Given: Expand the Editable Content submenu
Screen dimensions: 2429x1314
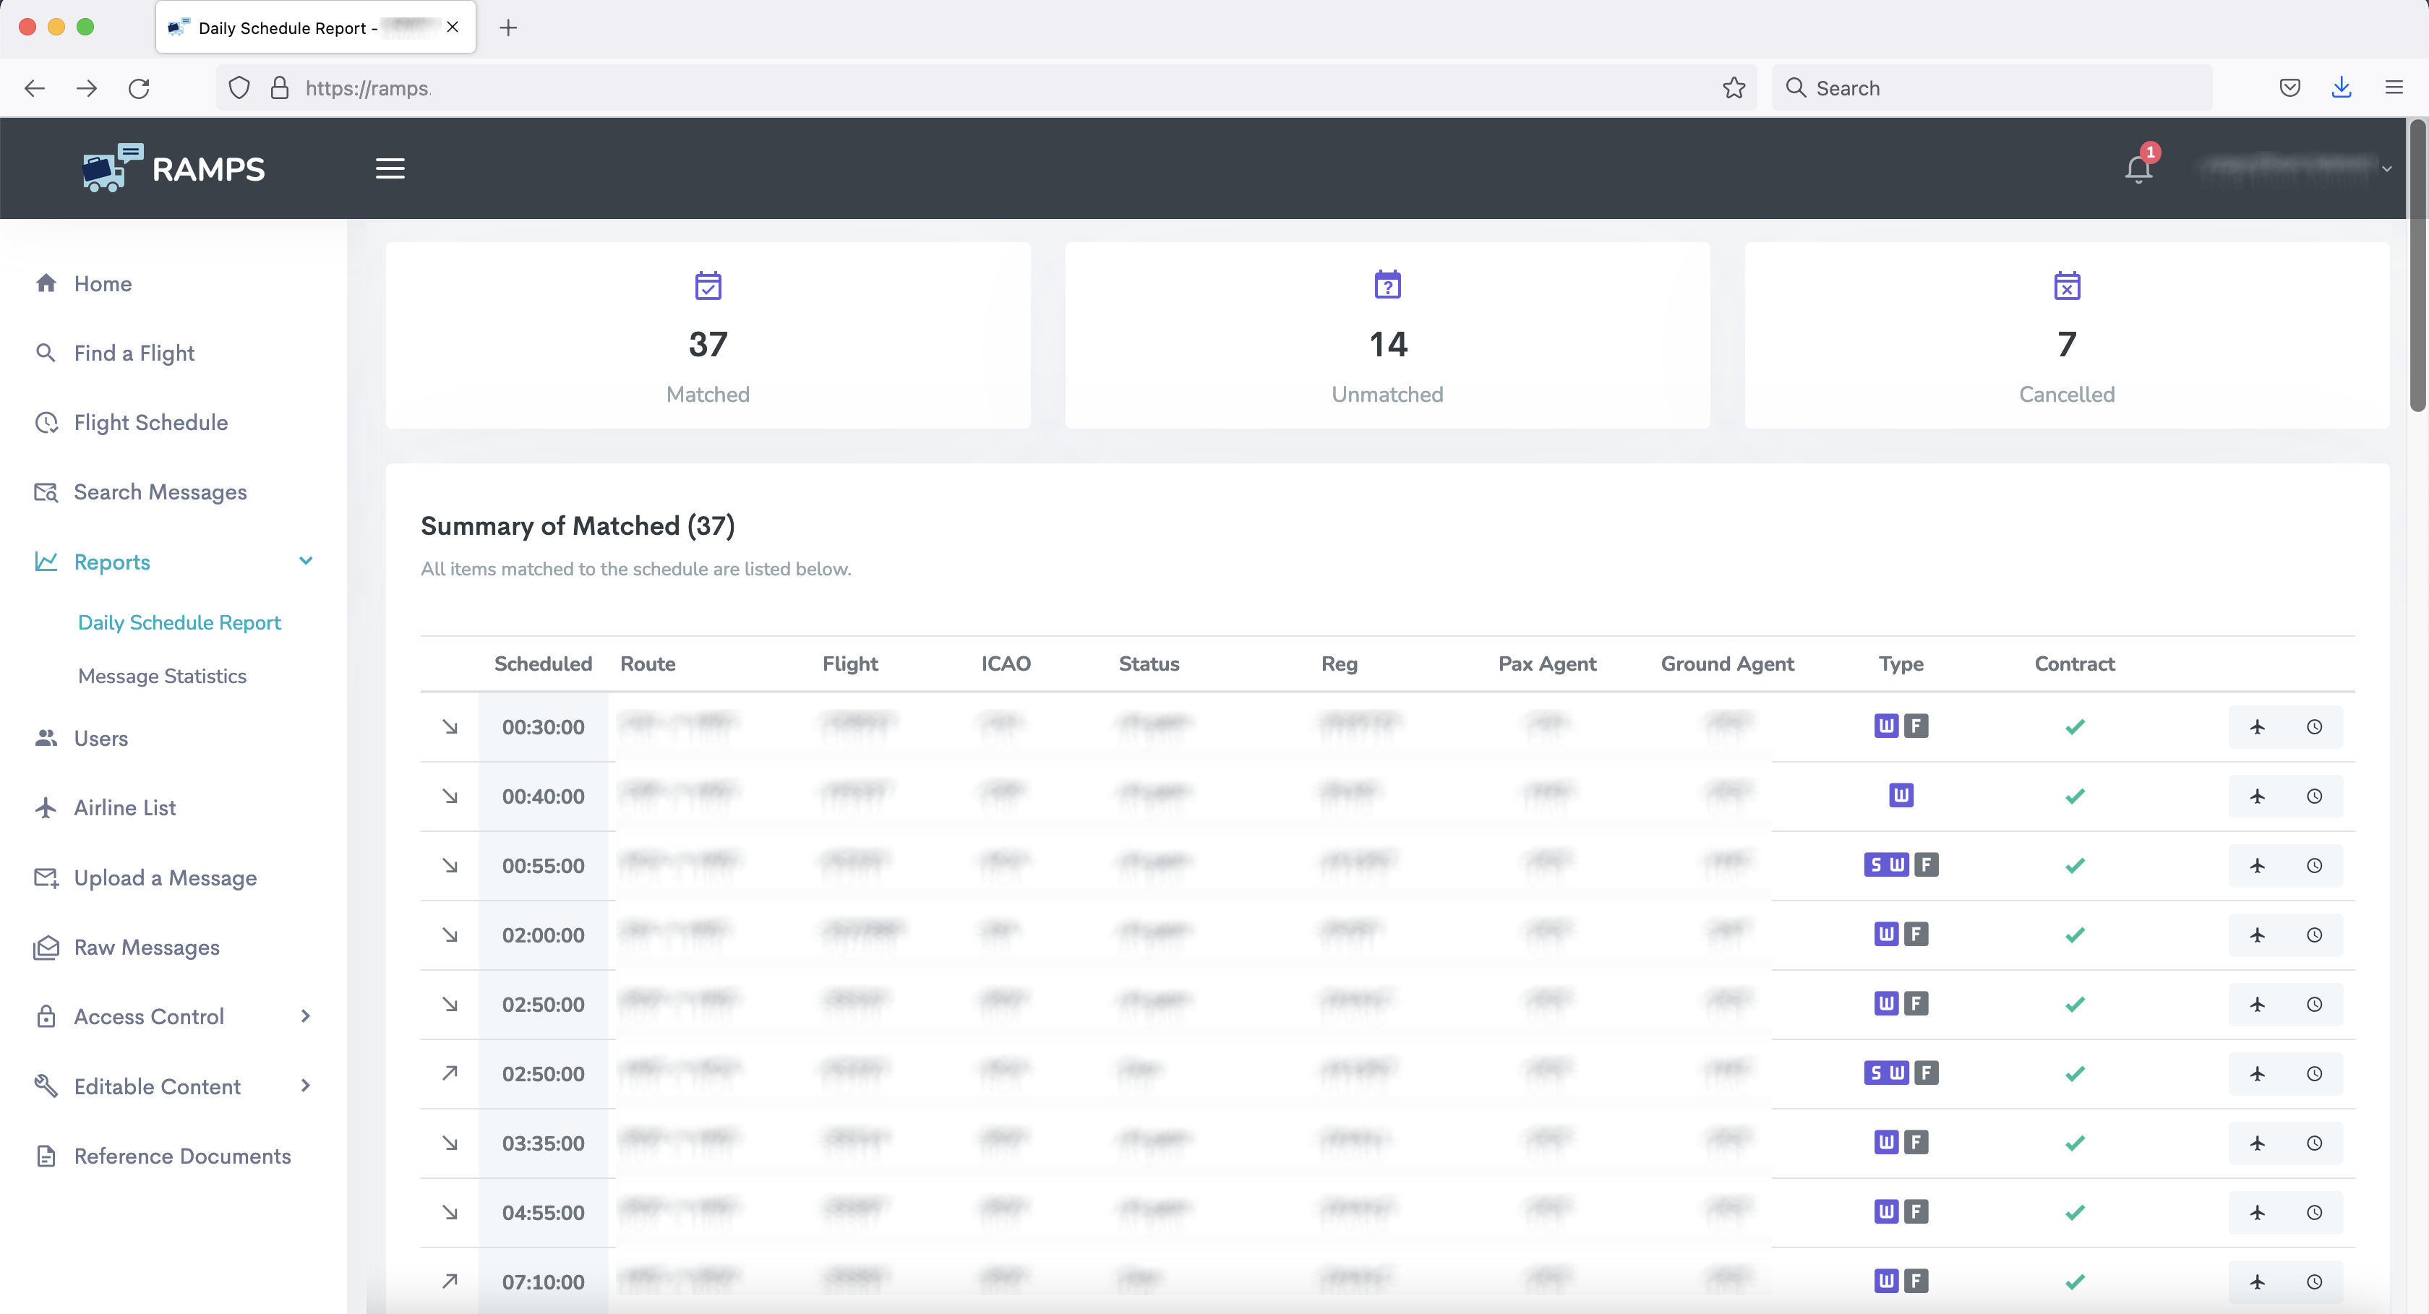Looking at the screenshot, I should (306, 1086).
